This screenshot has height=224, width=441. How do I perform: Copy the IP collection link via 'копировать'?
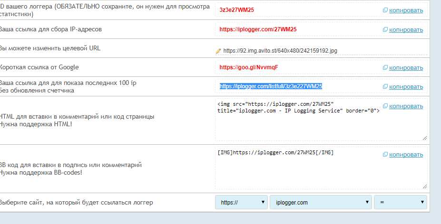[x=406, y=30]
